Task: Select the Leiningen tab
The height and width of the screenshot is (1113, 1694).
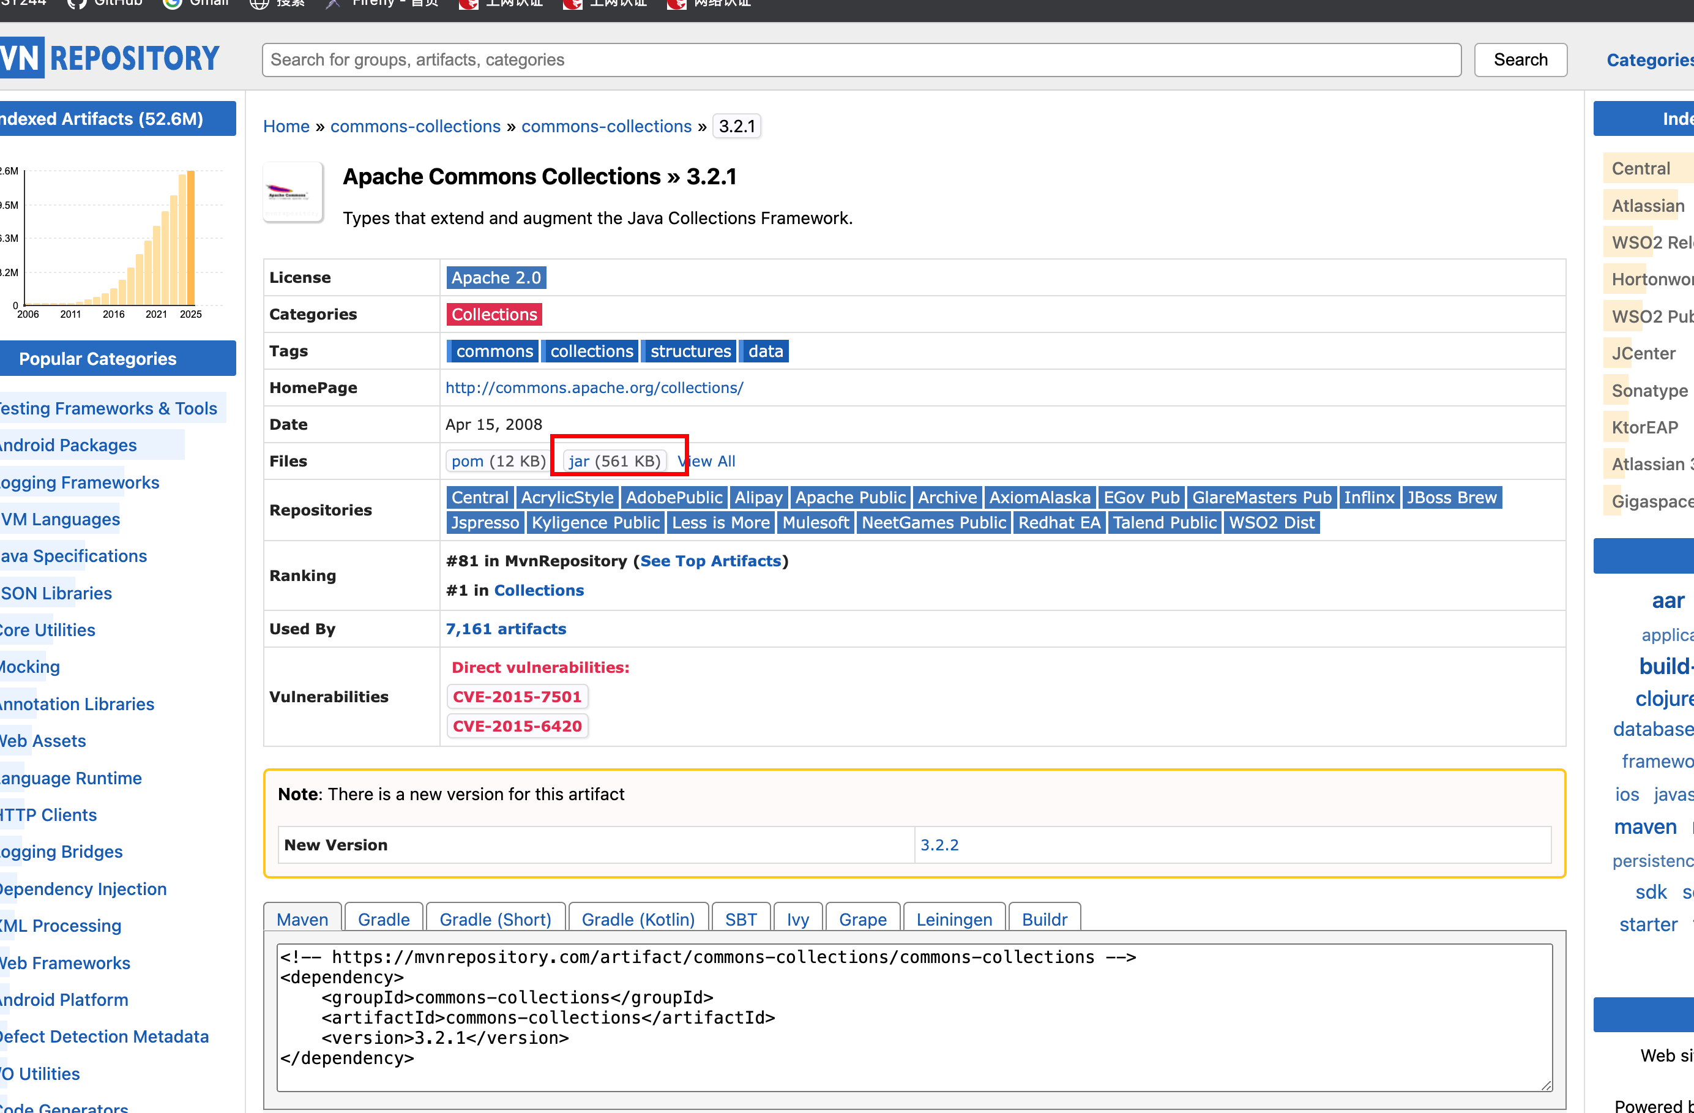Action: coord(953,918)
